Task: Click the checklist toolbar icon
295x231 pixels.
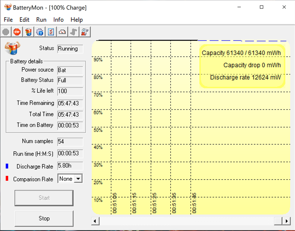Action: [x=51, y=32]
